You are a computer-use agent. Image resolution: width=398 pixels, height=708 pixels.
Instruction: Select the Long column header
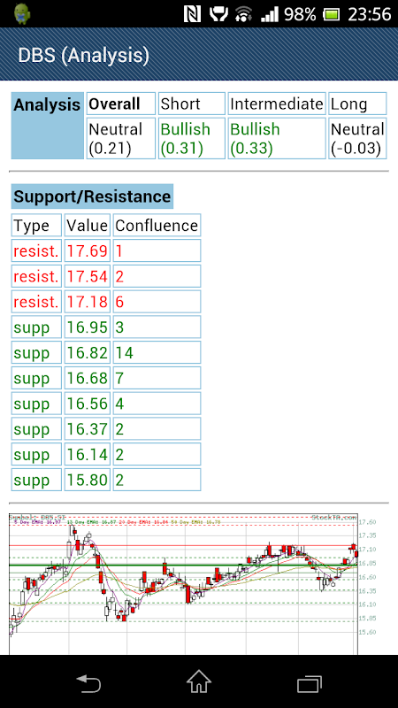357,104
